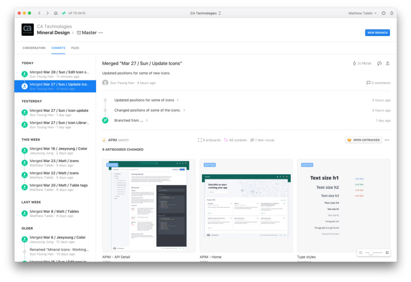This screenshot has width=411, height=282.
Task: Select 'Merged Mar 27 / Sun / Icon Librar...'
Action: [x=55, y=125]
